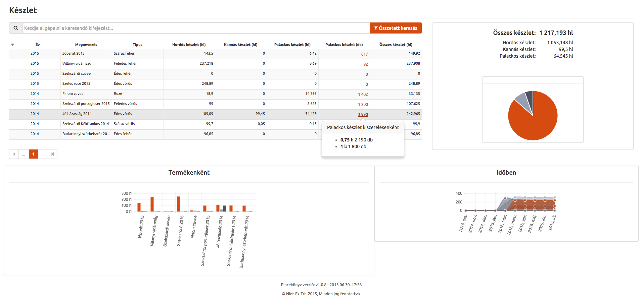Open bottle count 617 for Jóbarát 2015
642x300 pixels.
[364, 54]
